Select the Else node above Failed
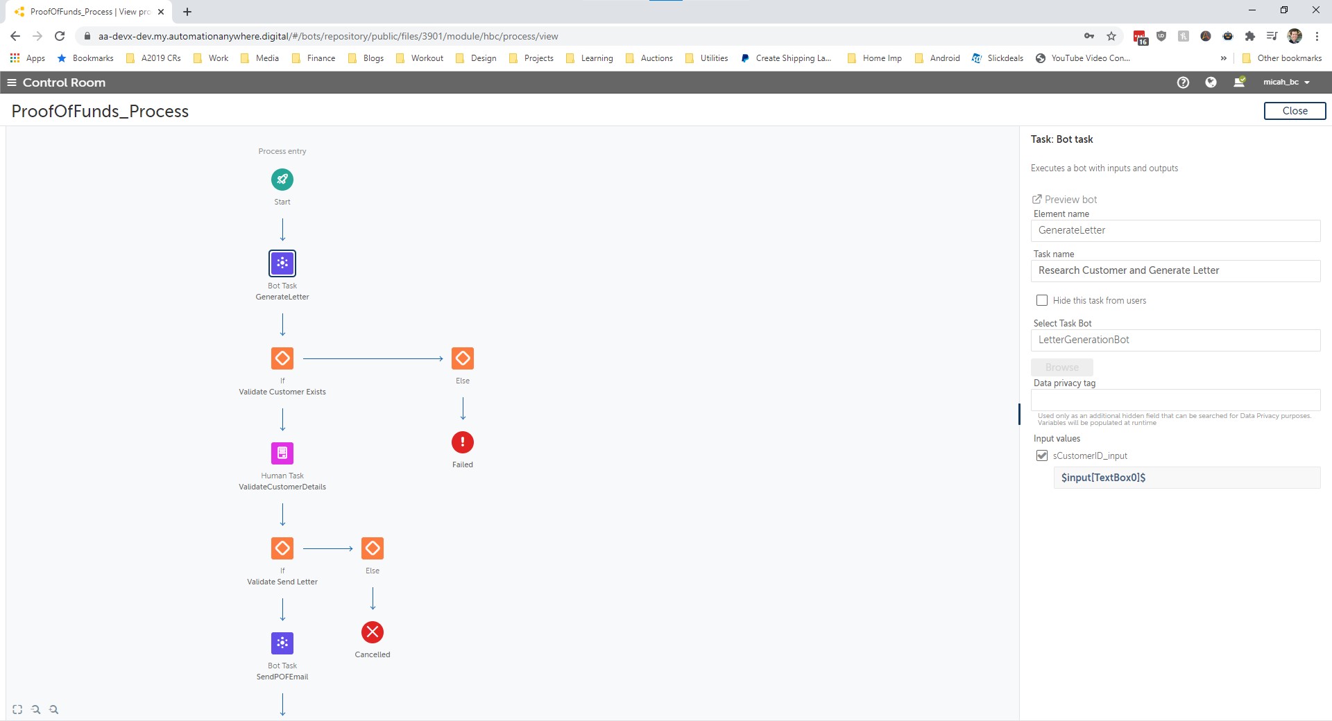The image size is (1332, 721). 463,358
